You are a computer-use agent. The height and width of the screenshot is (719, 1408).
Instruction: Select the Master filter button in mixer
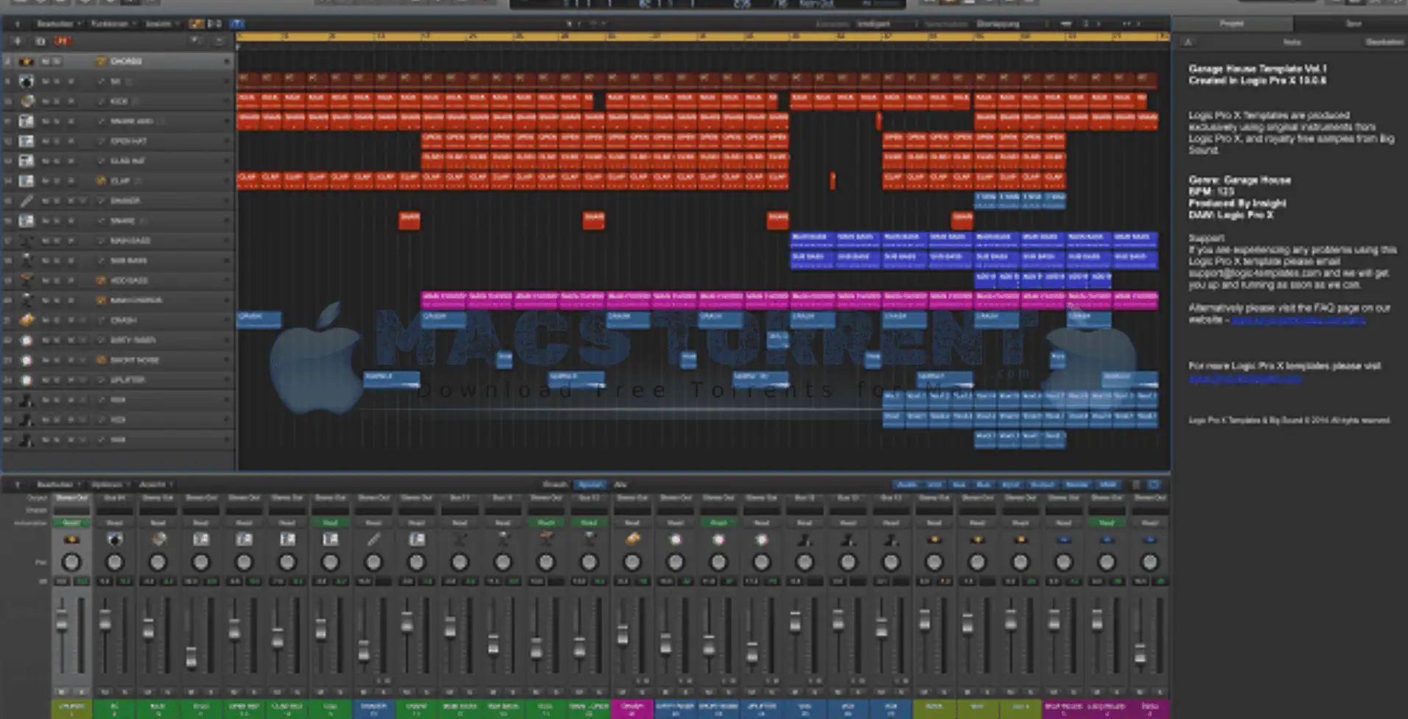tap(1076, 485)
